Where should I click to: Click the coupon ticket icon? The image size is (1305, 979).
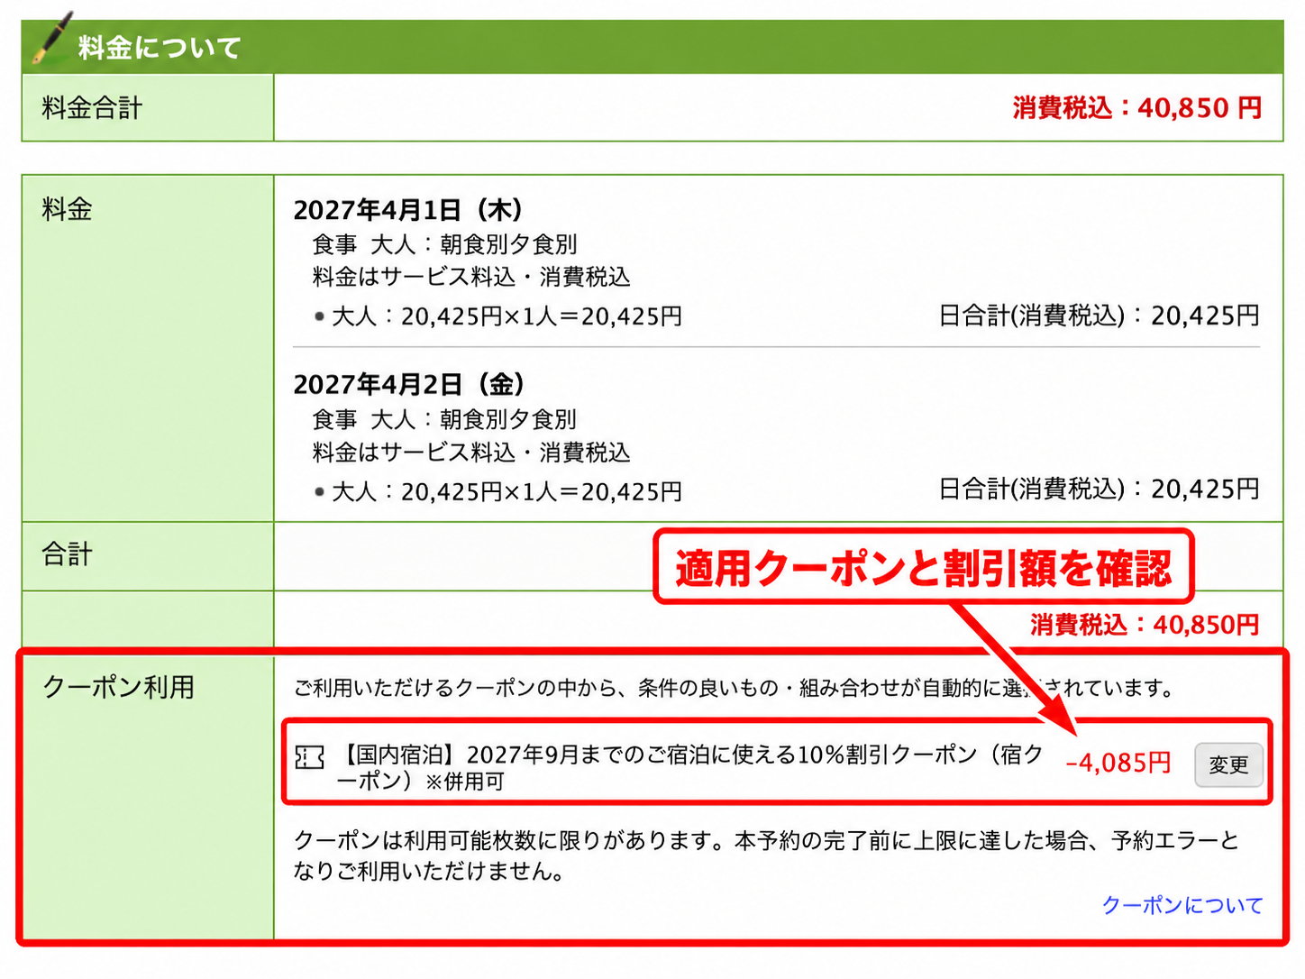[x=309, y=756]
